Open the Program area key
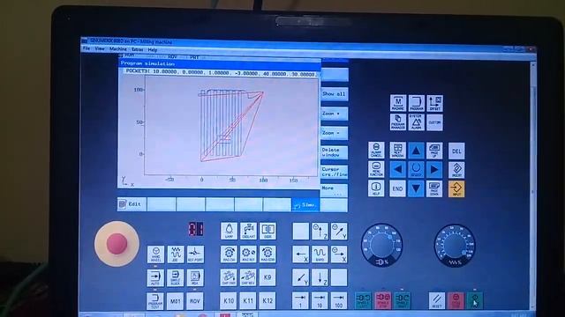The height and width of the screenshot is (317, 565). pos(416,103)
